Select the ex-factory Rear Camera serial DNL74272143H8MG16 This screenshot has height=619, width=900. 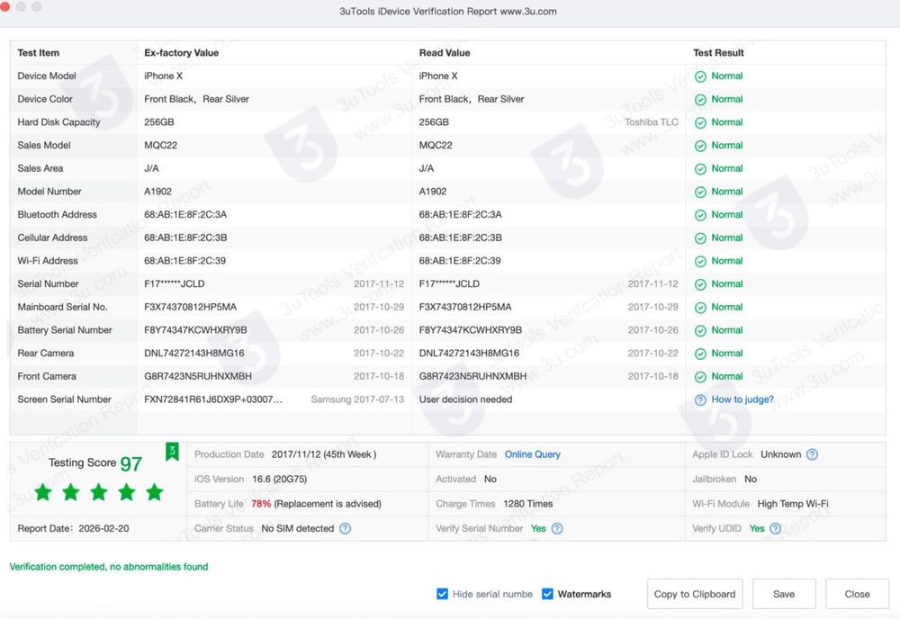click(x=194, y=354)
